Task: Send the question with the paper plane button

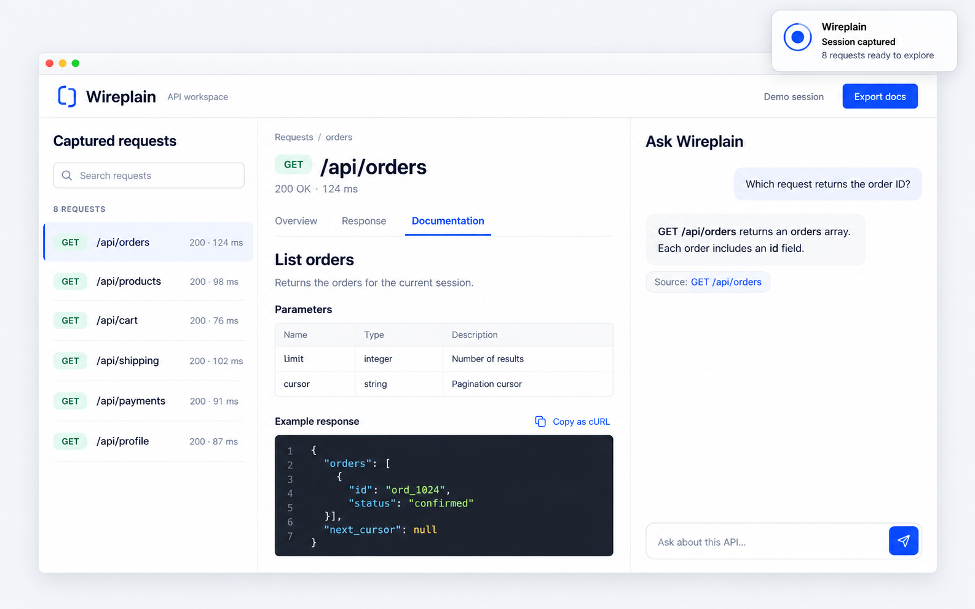Action: coord(903,541)
